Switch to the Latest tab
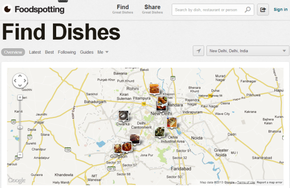Viewport: 290px width, 188px height. [35, 52]
